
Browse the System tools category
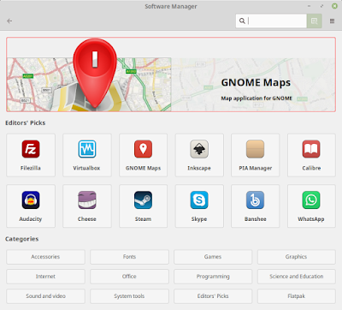pyautogui.click(x=129, y=296)
